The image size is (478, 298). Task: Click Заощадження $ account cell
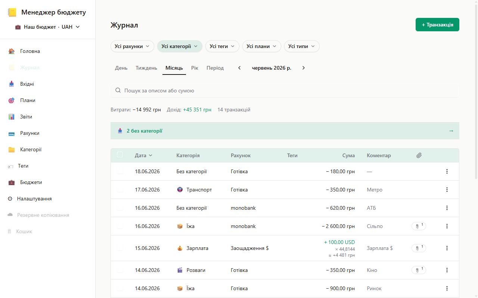(249, 248)
